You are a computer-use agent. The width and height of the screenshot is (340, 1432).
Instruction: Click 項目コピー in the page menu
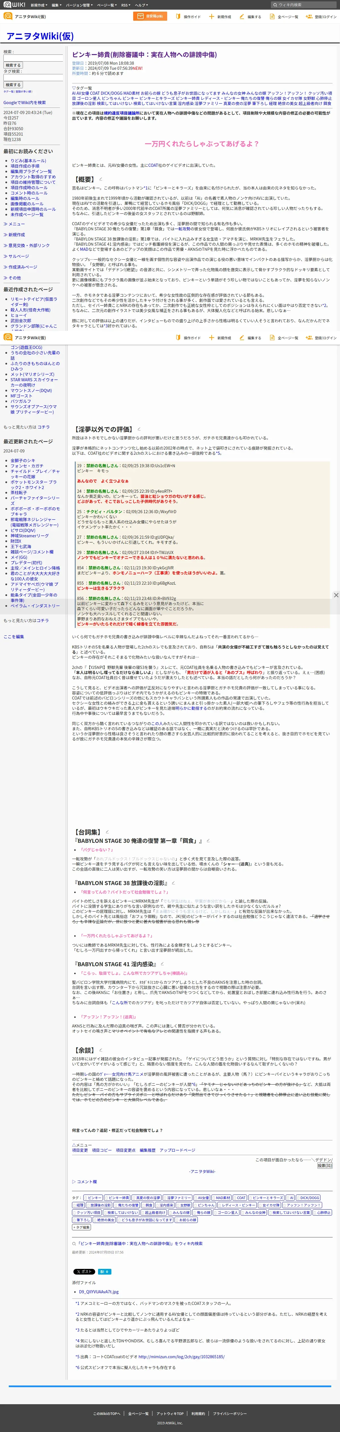click(x=102, y=1150)
